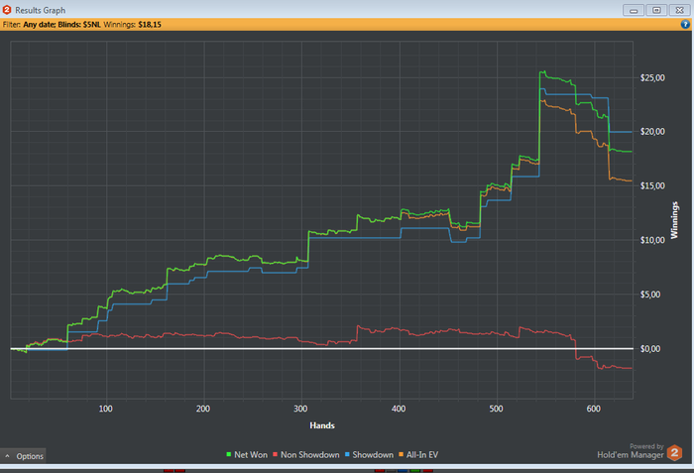Click the Holdem Manager 2 logo icon
The width and height of the screenshot is (694, 473).
pyautogui.click(x=674, y=452)
